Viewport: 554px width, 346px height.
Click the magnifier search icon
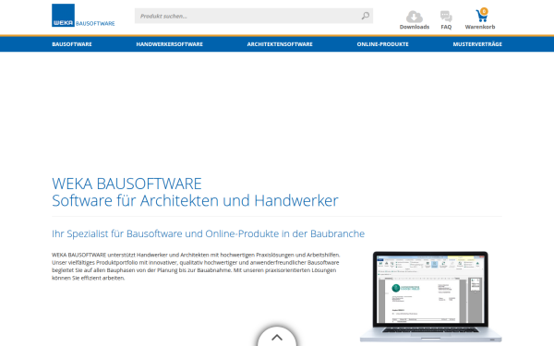pyautogui.click(x=366, y=16)
